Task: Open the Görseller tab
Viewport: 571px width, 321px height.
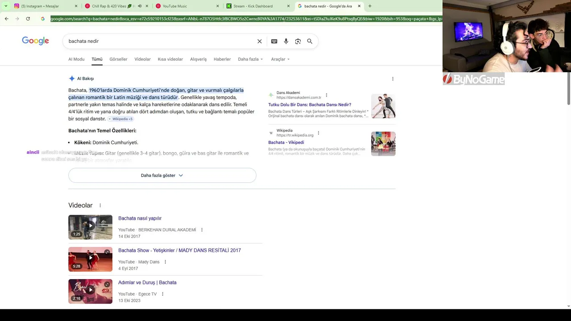Action: click(x=118, y=59)
